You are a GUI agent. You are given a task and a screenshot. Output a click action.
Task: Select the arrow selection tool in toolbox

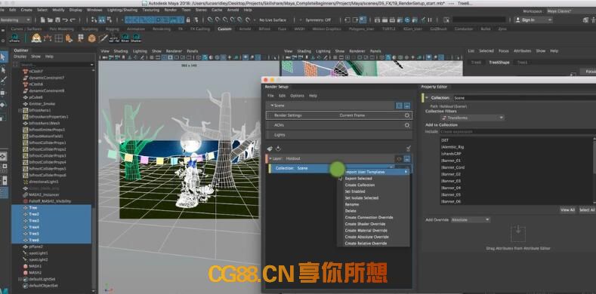[x=4, y=57]
